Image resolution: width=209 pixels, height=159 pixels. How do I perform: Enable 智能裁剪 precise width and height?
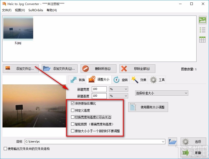tap(73, 124)
